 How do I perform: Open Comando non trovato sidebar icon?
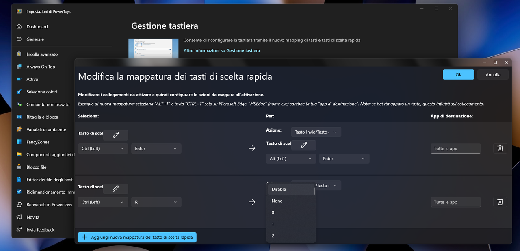(x=19, y=104)
